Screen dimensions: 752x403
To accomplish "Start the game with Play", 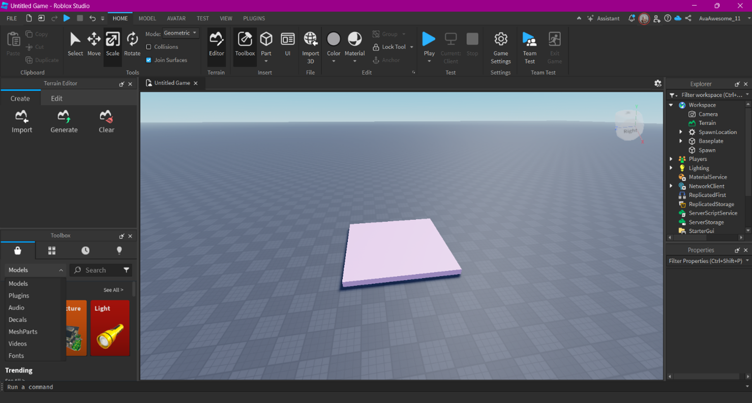I will [429, 43].
